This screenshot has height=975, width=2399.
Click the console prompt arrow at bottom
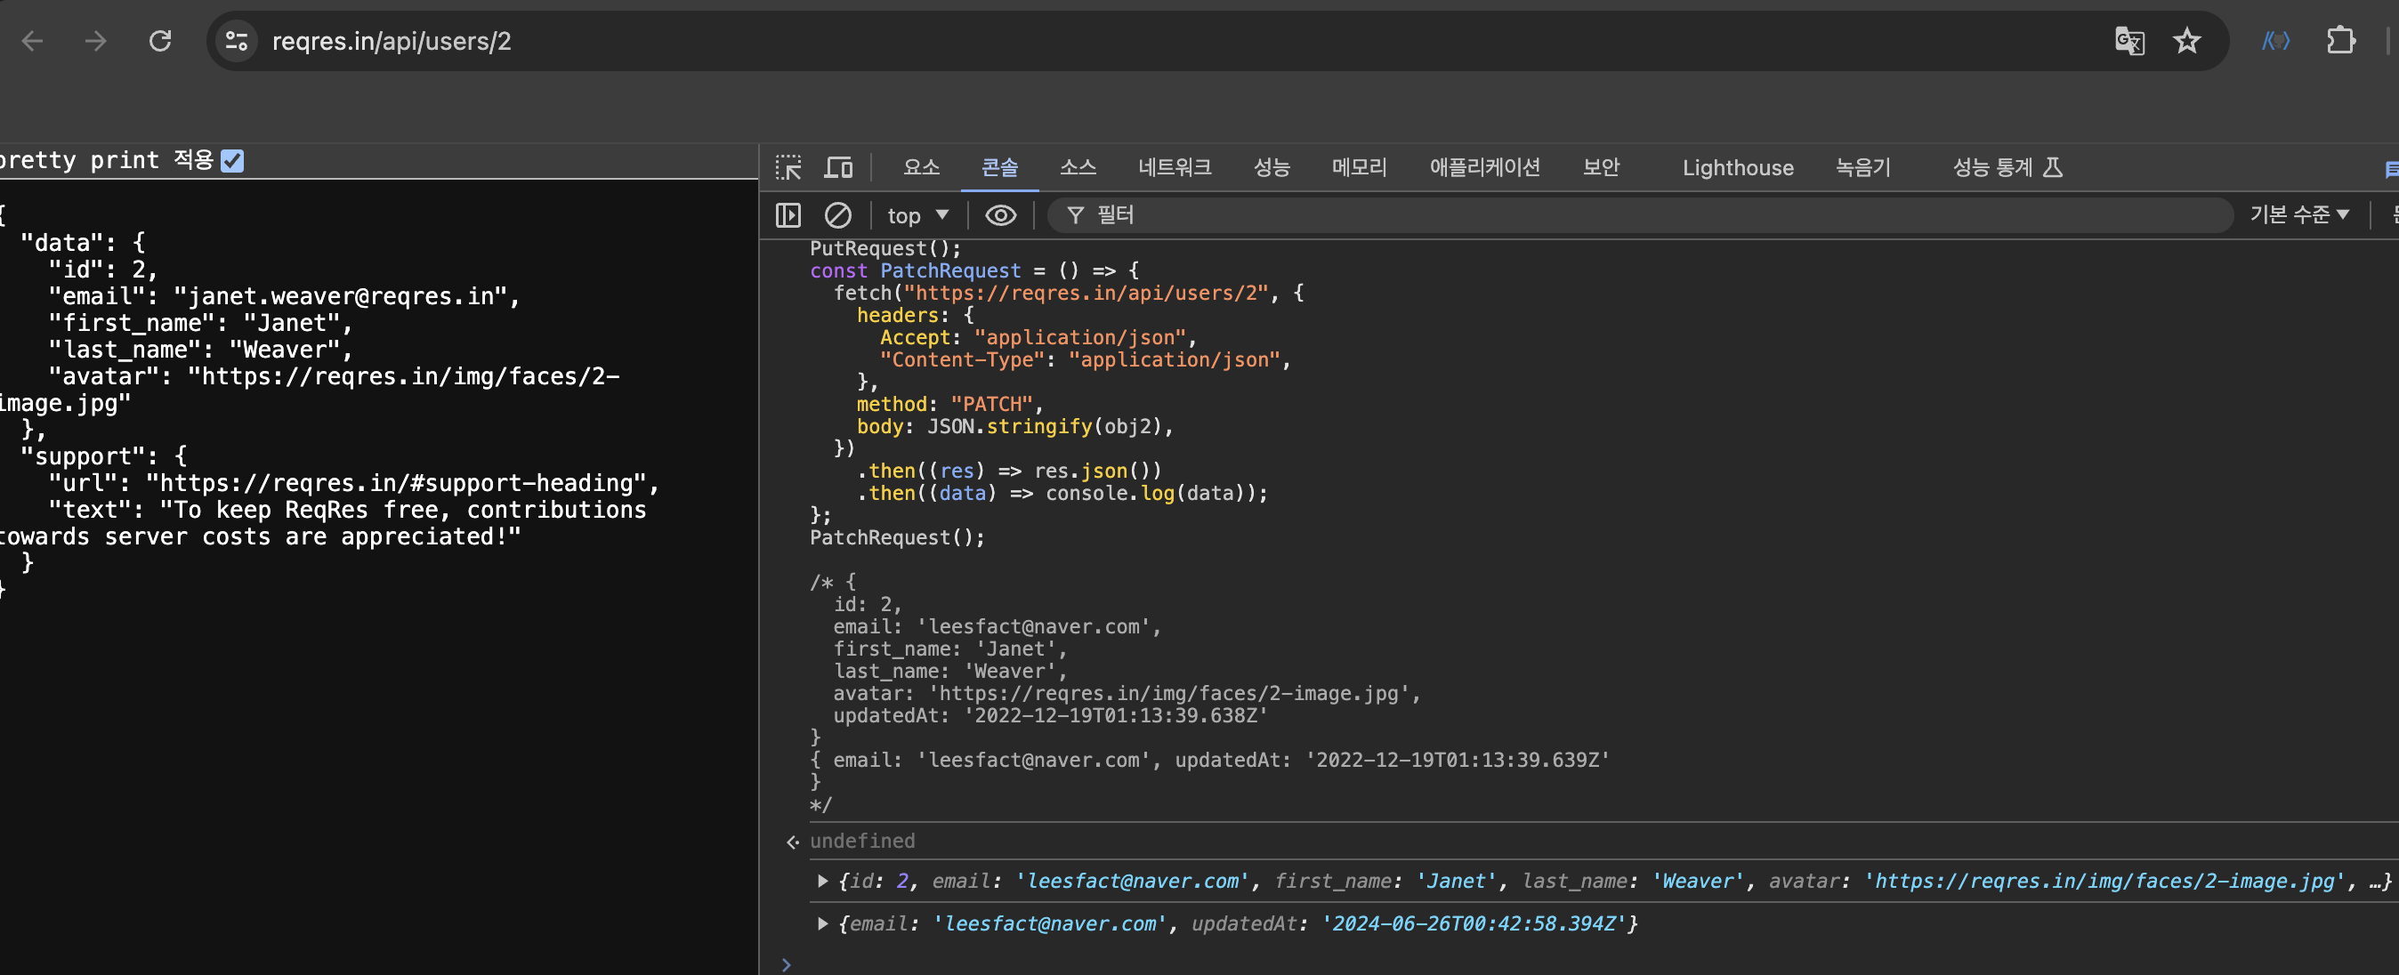786,964
